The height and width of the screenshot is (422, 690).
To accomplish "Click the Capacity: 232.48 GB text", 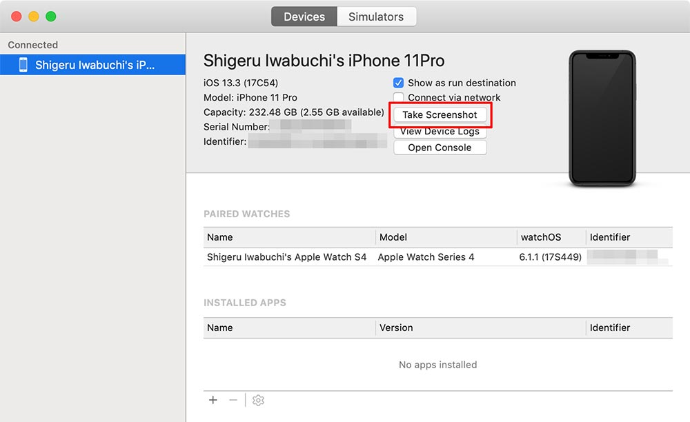I will click(x=293, y=112).
